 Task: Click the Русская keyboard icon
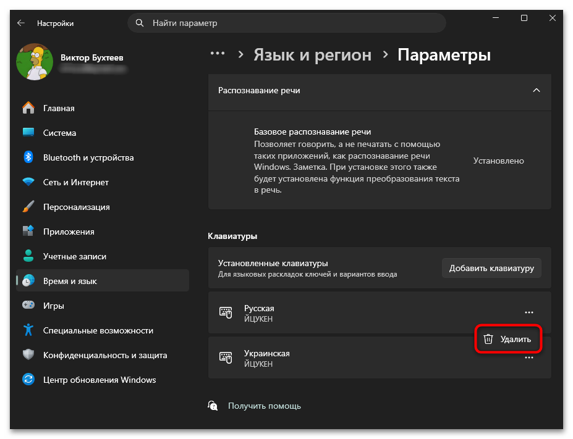(226, 313)
